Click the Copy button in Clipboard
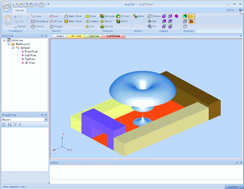This screenshot has height=189, width=244. point(19,21)
